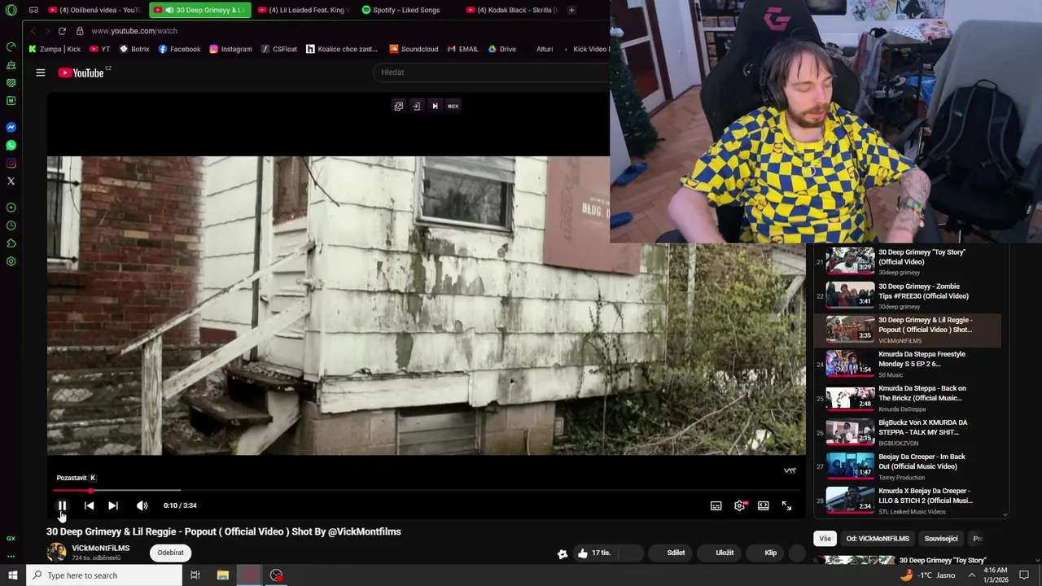Viewport: 1042px width, 586px height.
Task: Click the youtube.com/watch address bar
Action: (x=134, y=31)
